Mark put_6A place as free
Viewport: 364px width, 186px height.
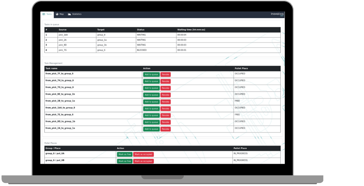click(x=125, y=154)
